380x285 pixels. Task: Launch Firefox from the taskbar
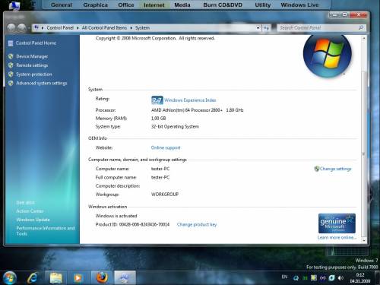(x=102, y=278)
